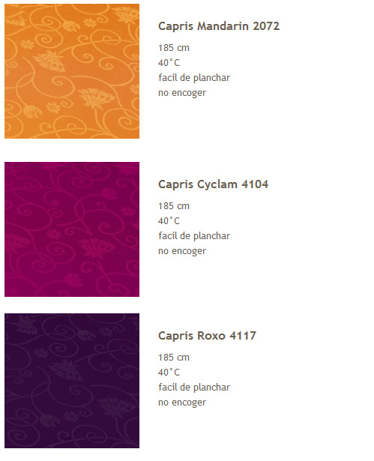Click 'no encoger' under Capris Roxo
Image resolution: width=374 pixels, height=461 pixels.
click(x=182, y=403)
